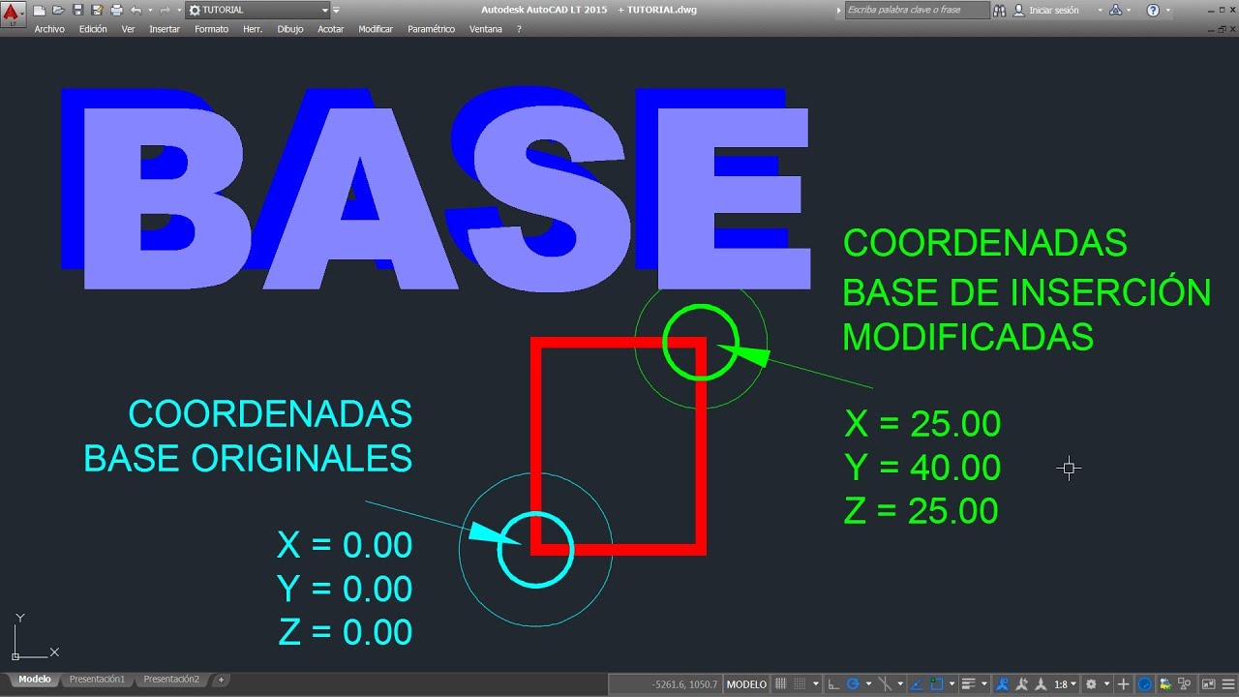Click the Autodesk Exchange triangle icon
The image size is (1239, 697).
click(1115, 10)
